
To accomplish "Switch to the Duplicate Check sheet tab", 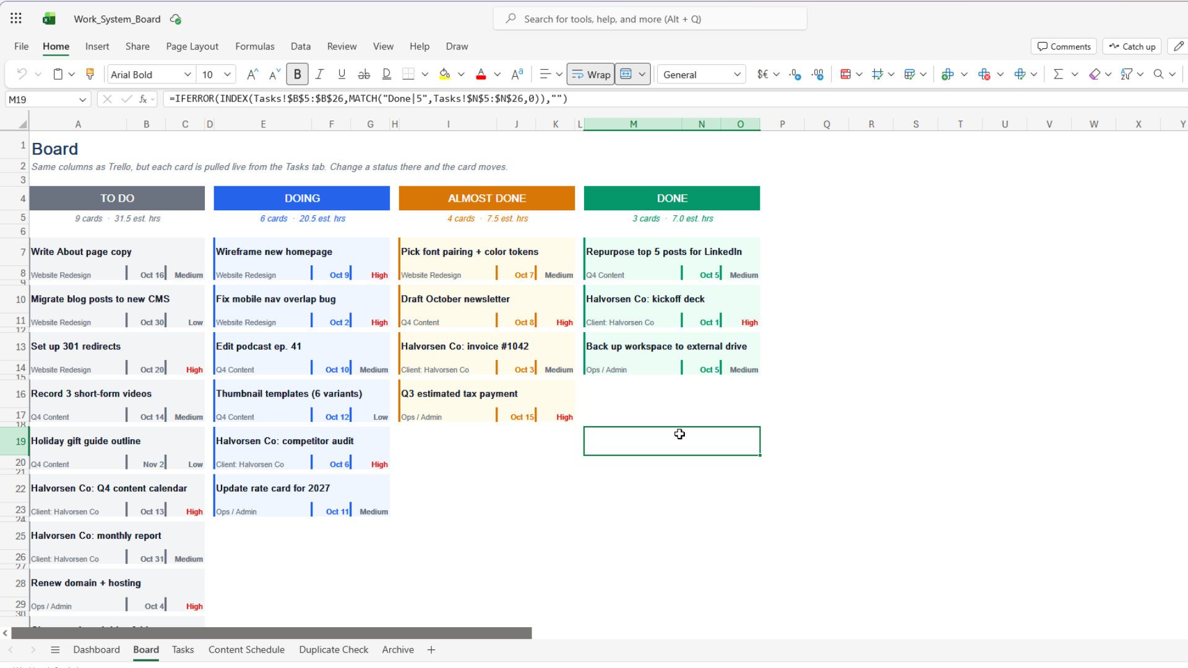I will tap(334, 649).
